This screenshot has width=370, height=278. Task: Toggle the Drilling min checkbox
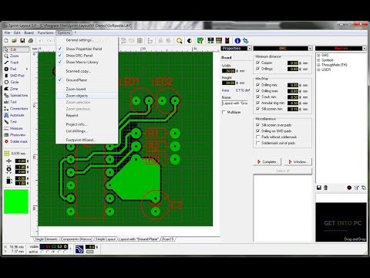257,85
